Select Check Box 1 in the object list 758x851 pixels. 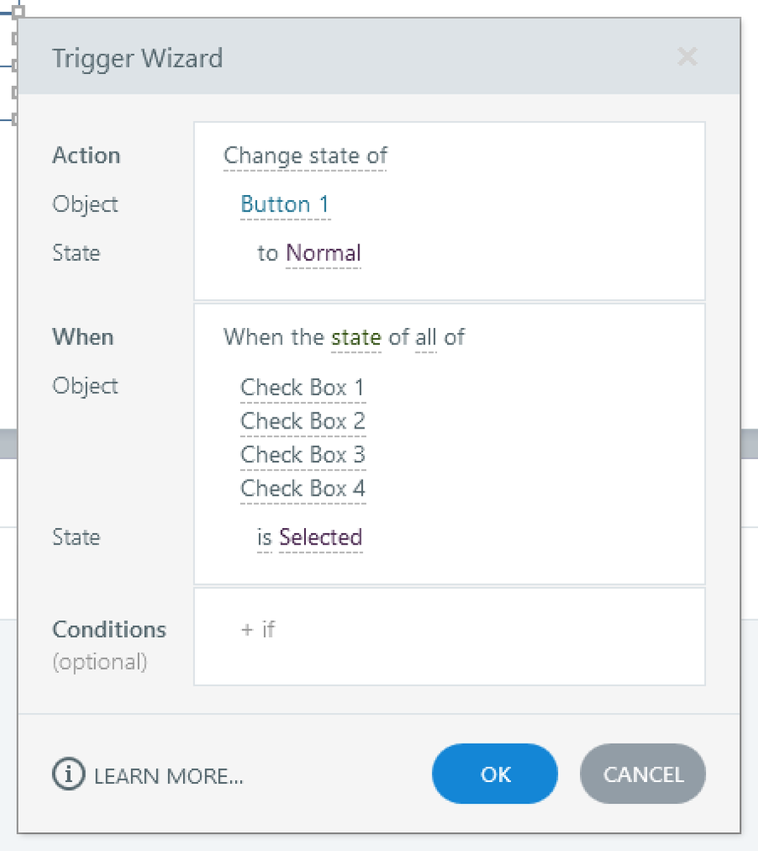point(302,388)
